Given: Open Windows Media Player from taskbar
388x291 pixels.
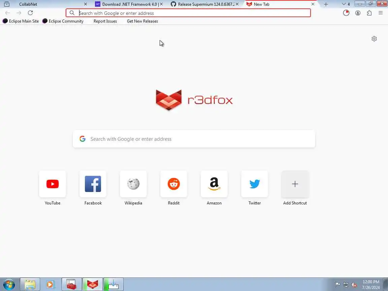Looking at the screenshot, I should click(x=50, y=285).
